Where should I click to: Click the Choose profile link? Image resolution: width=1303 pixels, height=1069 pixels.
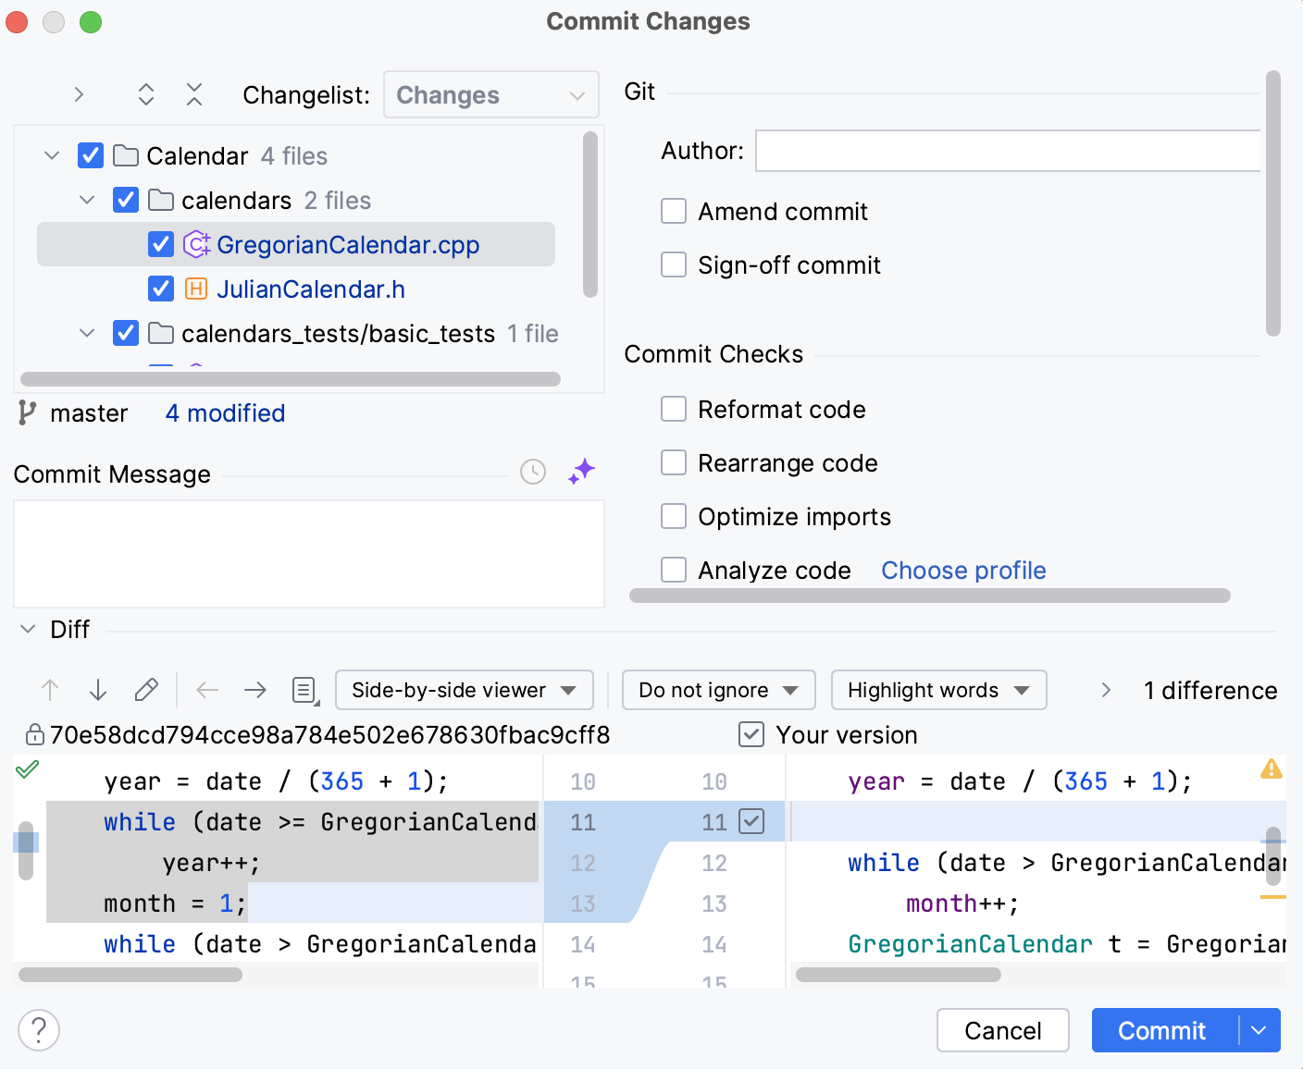click(962, 570)
